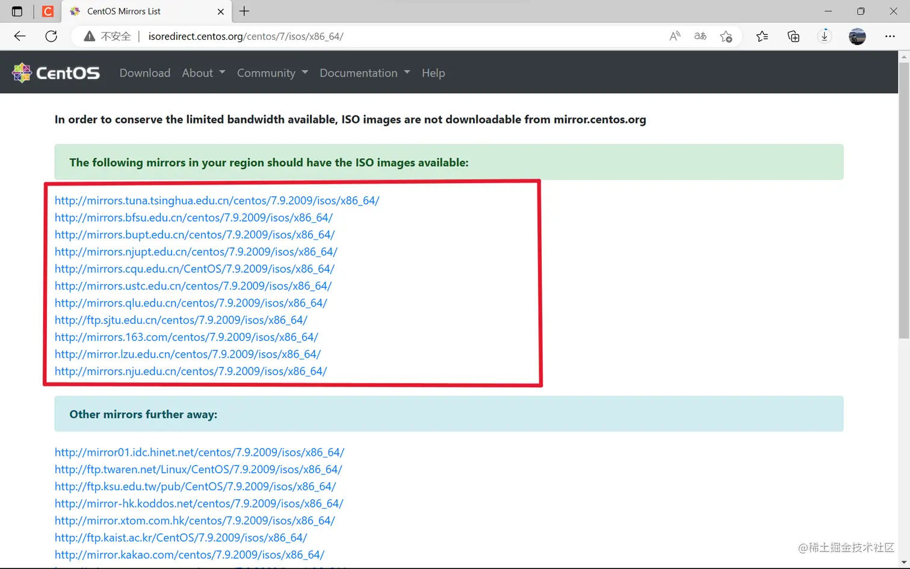Open the mirror-hk.koddos.net mirror link
Image resolution: width=910 pixels, height=569 pixels.
tap(199, 503)
